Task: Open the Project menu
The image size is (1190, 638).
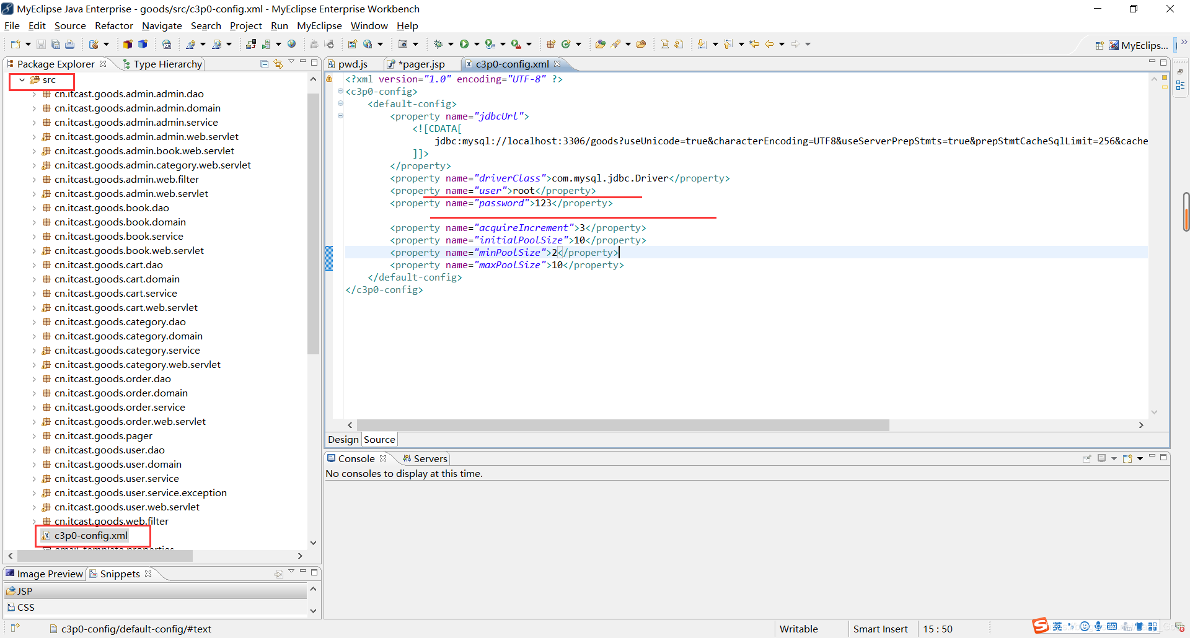Action: 246,25
